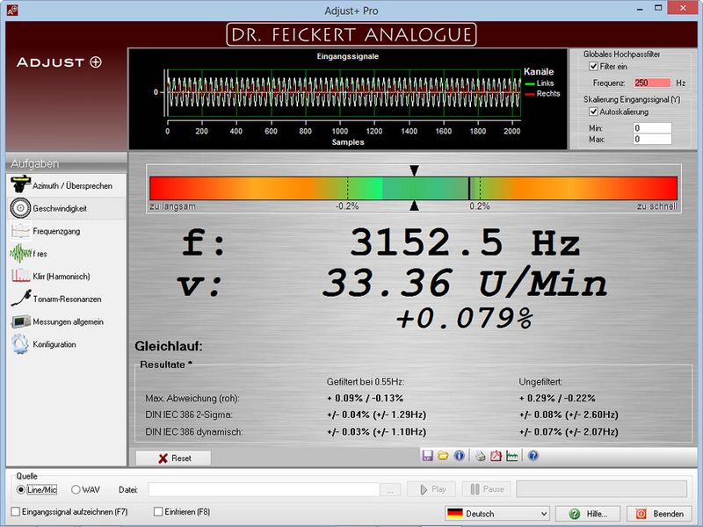
Task: Click the Klirr (Harmonisch) spectrum icon
Action: 20,276
